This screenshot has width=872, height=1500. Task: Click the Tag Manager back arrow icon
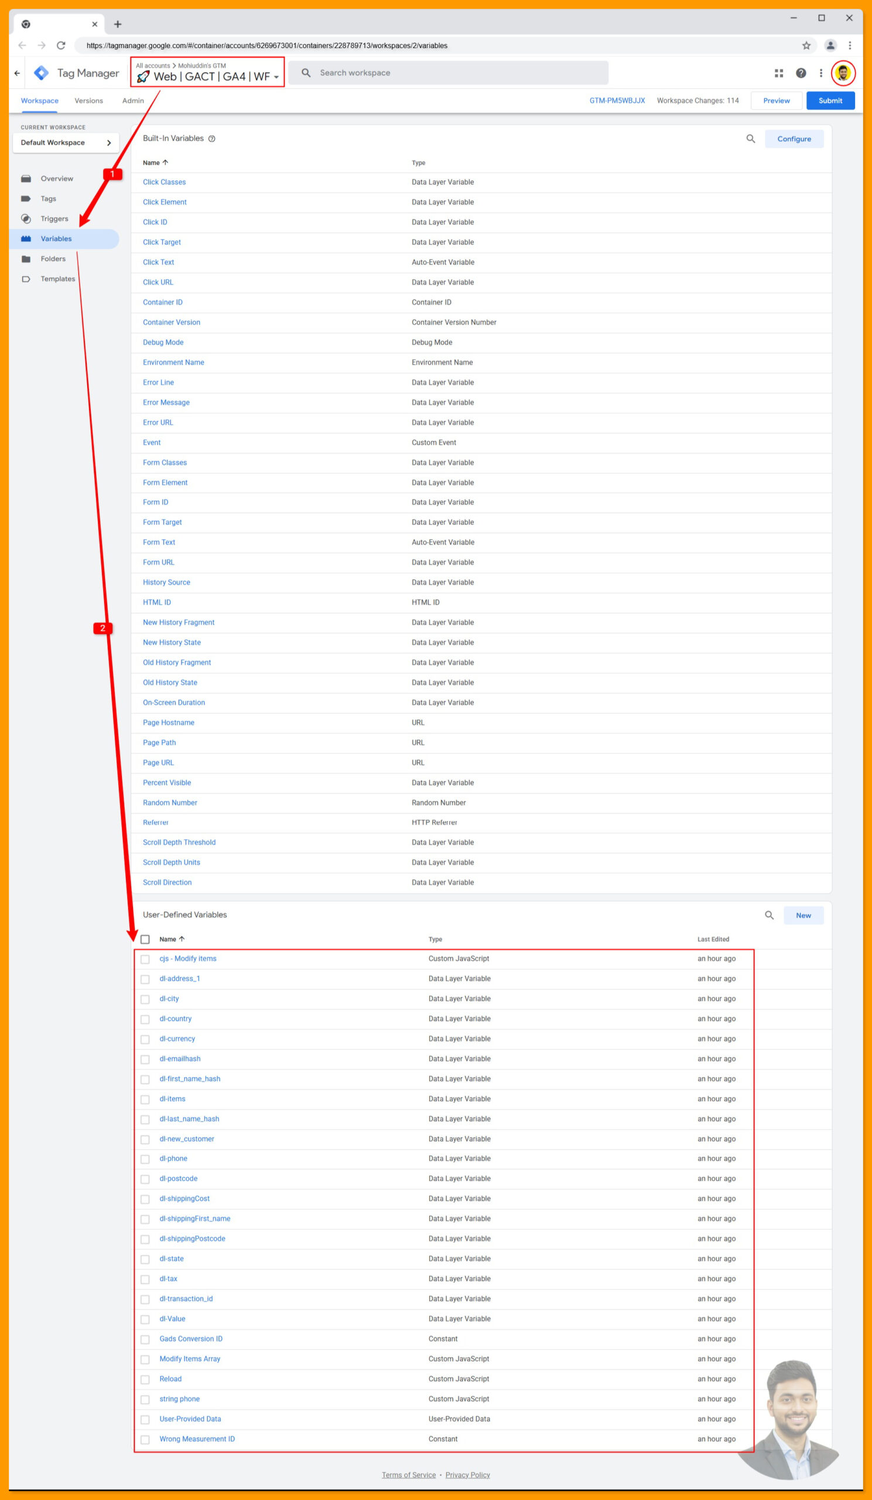click(x=16, y=73)
